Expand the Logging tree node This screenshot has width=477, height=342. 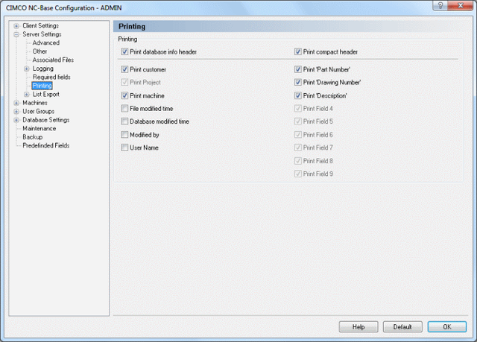[x=27, y=69]
